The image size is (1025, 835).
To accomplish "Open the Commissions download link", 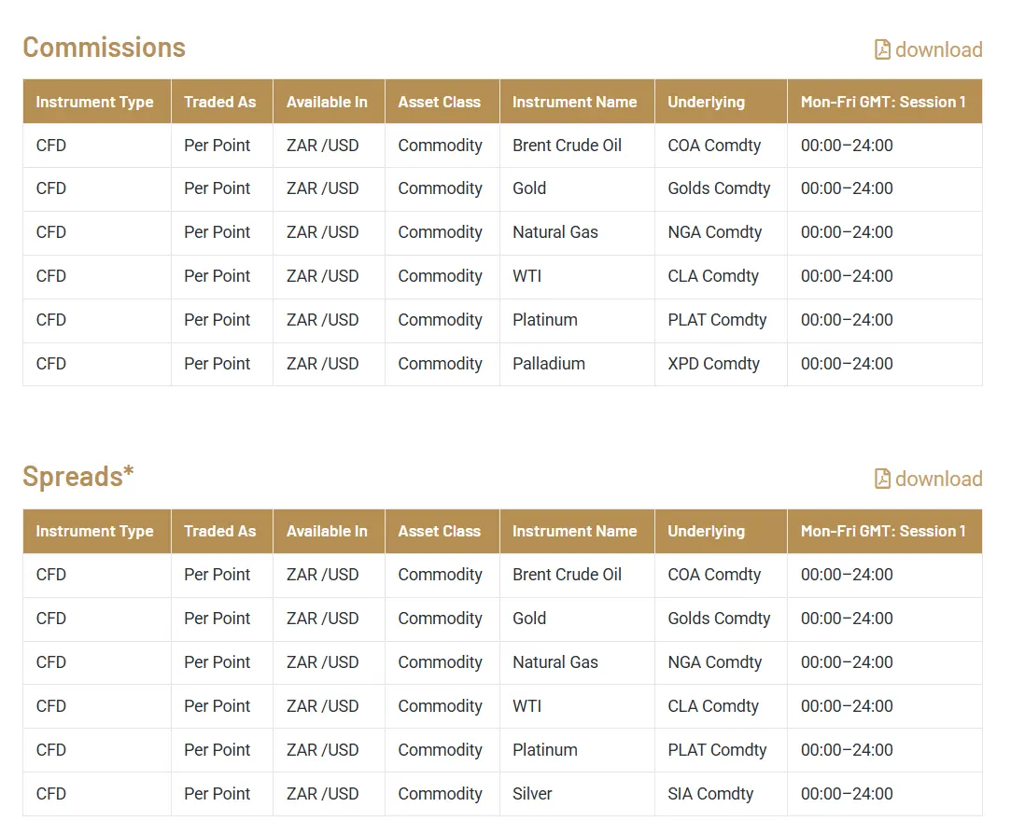I will coord(937,49).
